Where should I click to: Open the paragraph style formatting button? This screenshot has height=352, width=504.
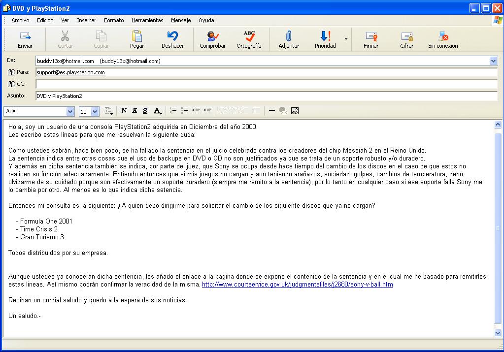[x=109, y=111]
